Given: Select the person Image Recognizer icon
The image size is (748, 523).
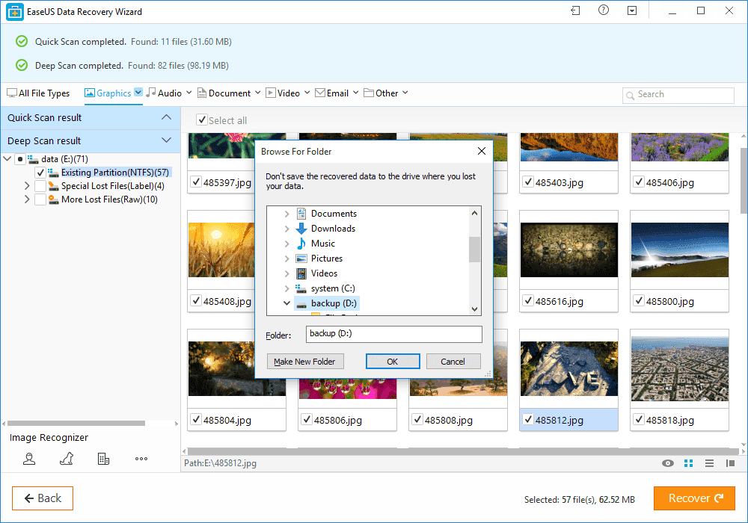Looking at the screenshot, I should (29, 458).
